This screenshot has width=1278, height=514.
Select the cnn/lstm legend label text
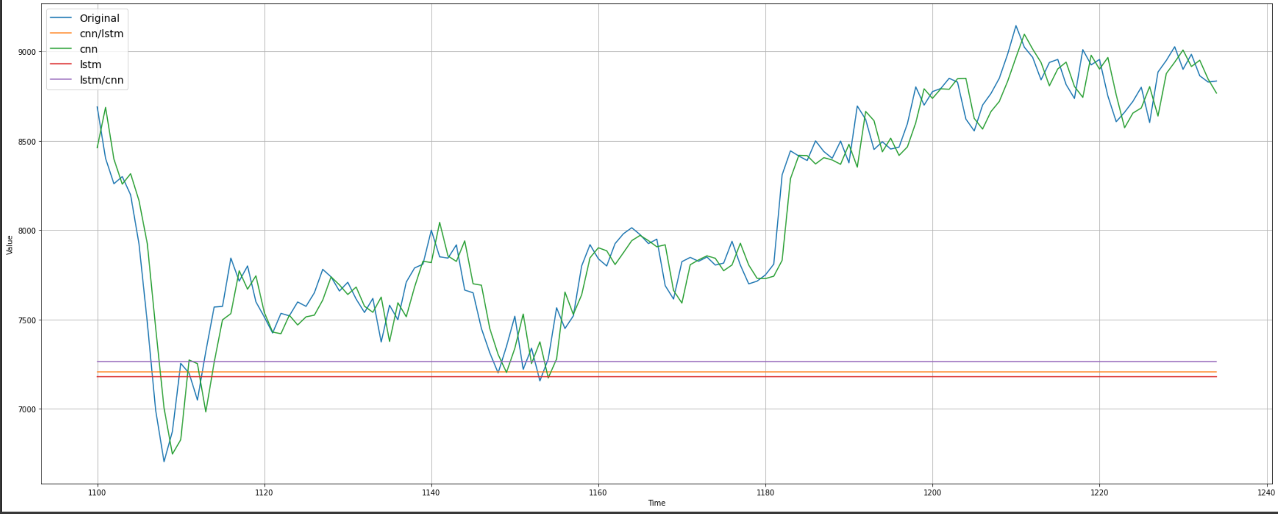point(102,33)
